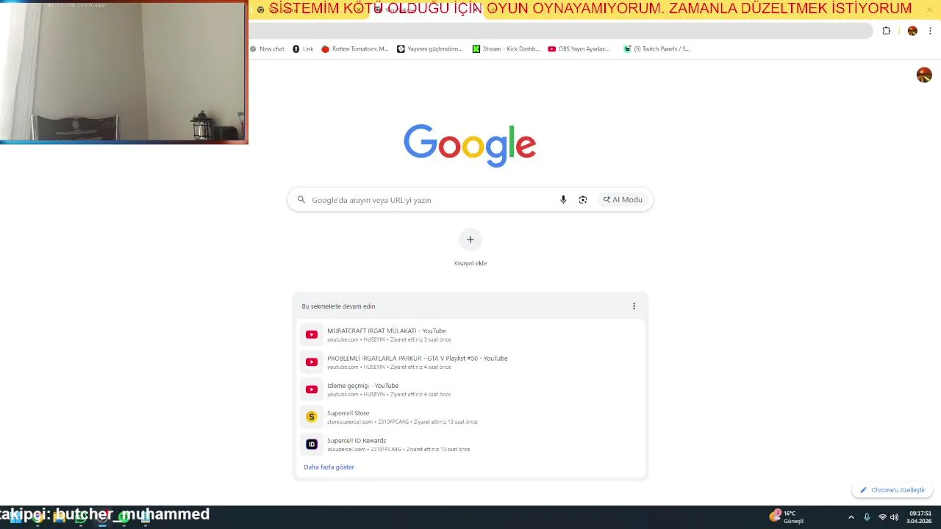The height and width of the screenshot is (529, 941).
Task: Open the Link bookmark
Action: [303, 48]
